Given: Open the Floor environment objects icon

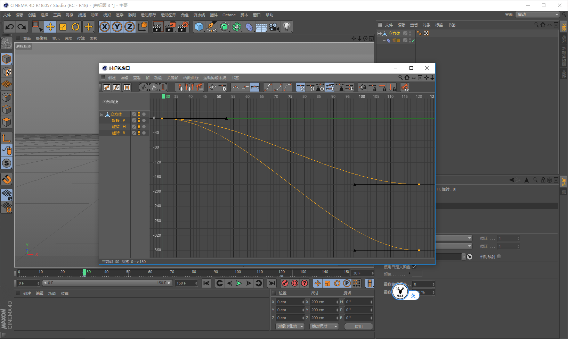Looking at the screenshot, I should (262, 27).
